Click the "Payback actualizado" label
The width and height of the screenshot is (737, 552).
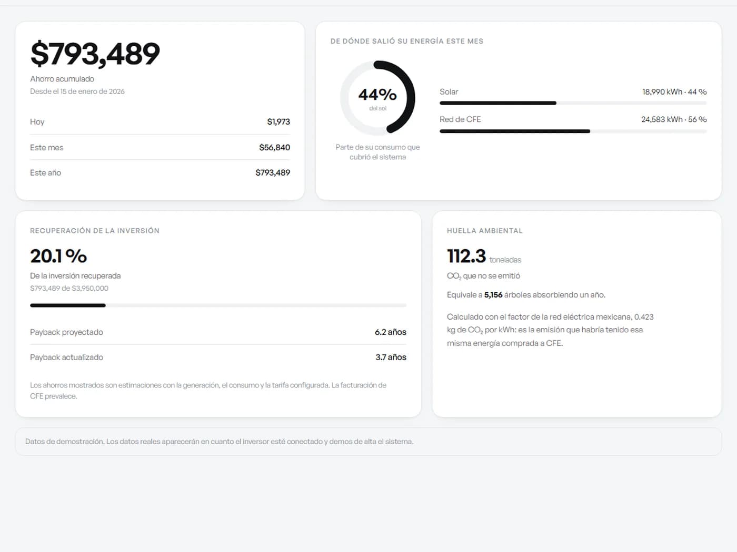(66, 357)
